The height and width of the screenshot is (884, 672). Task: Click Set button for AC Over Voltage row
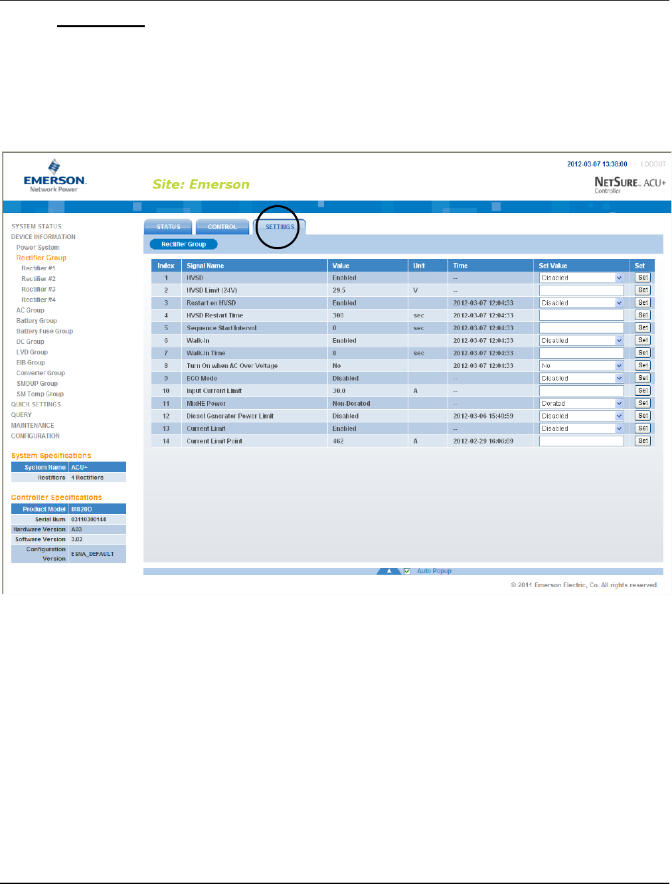[x=643, y=366]
